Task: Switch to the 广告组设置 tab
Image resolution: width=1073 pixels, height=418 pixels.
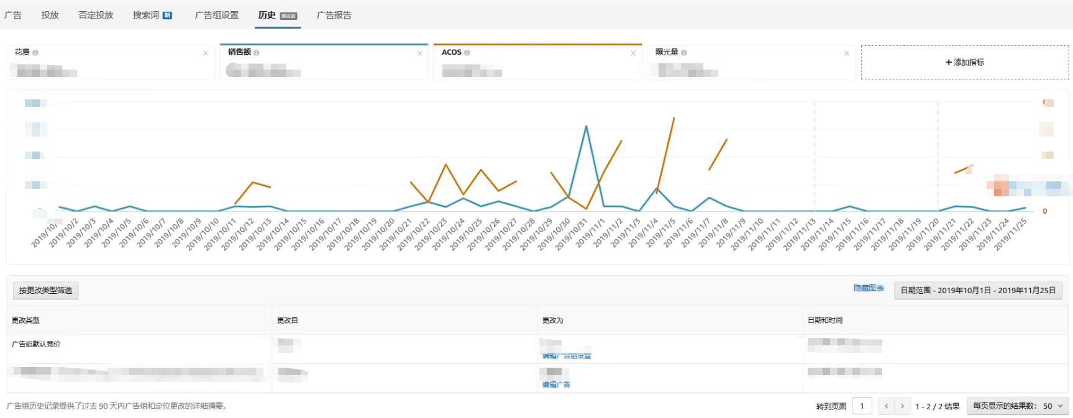Action: point(216,15)
